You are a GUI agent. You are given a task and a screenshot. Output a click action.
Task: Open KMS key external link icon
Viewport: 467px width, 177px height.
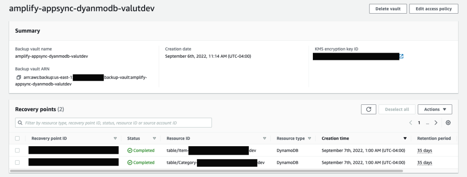[x=401, y=56]
